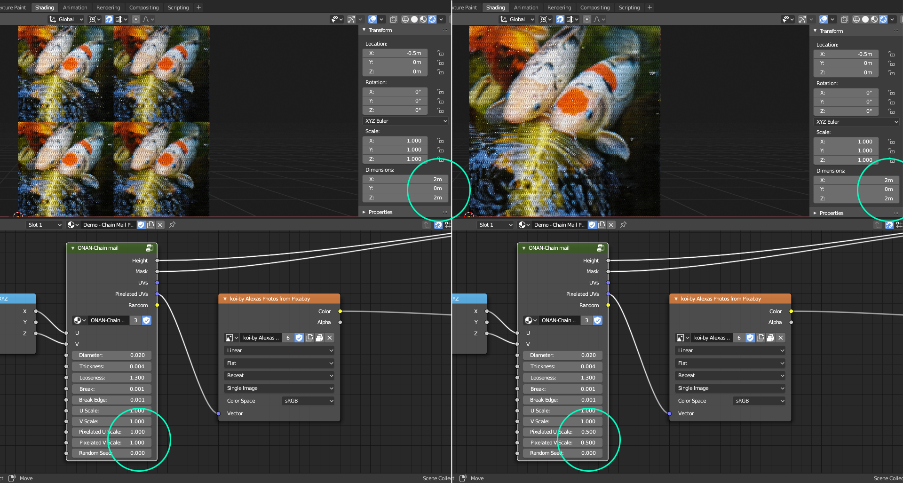Expand the Properties panel in the sidebar
The height and width of the screenshot is (483, 903).
click(380, 212)
